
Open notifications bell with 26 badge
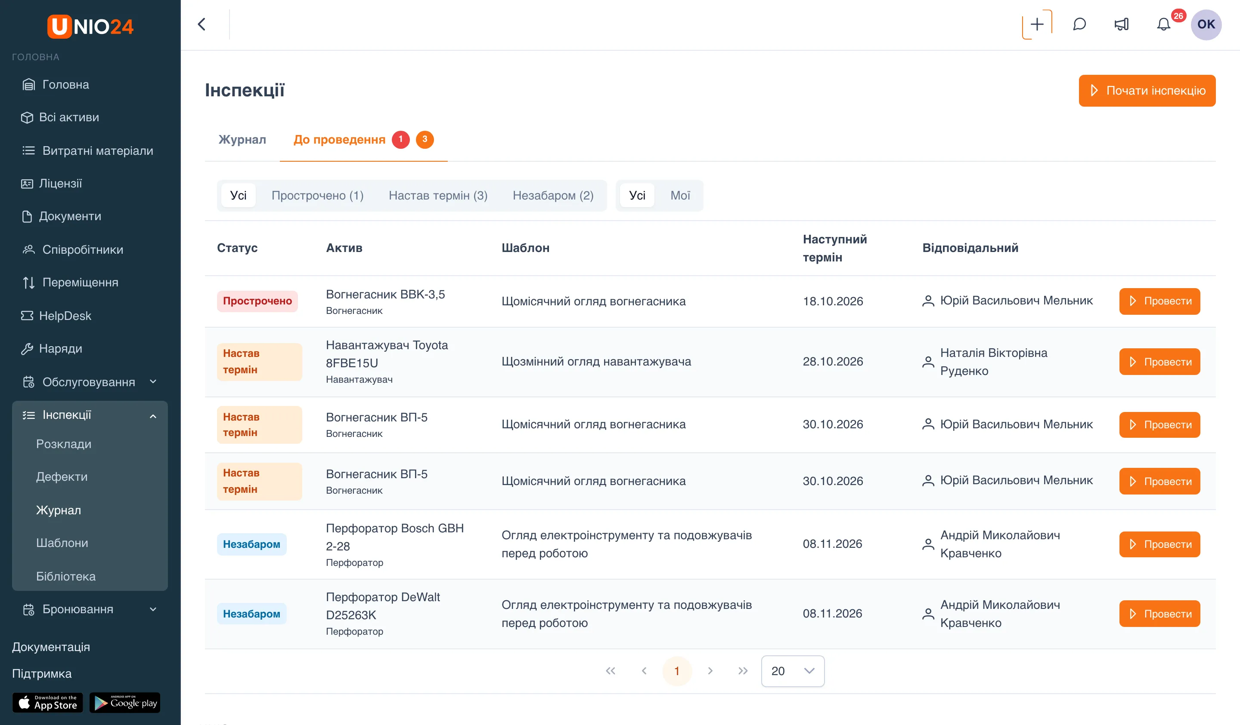(x=1164, y=24)
